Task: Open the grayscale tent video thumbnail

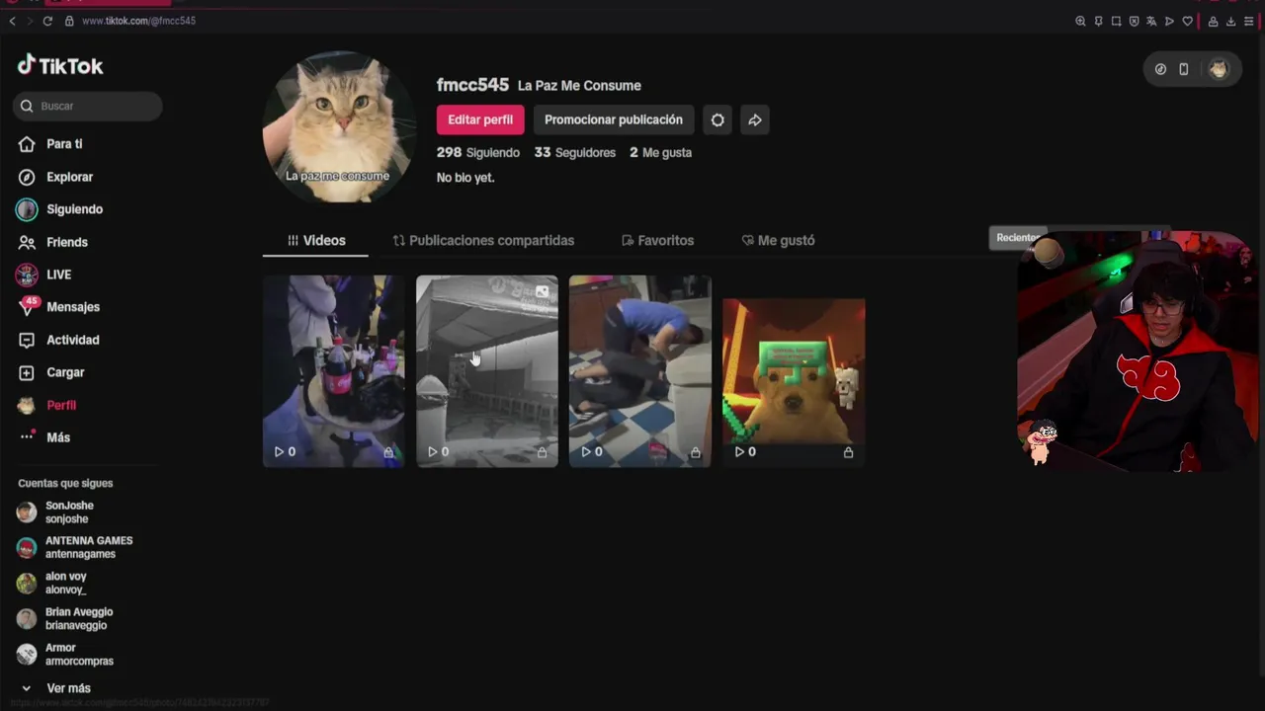Action: click(x=487, y=370)
